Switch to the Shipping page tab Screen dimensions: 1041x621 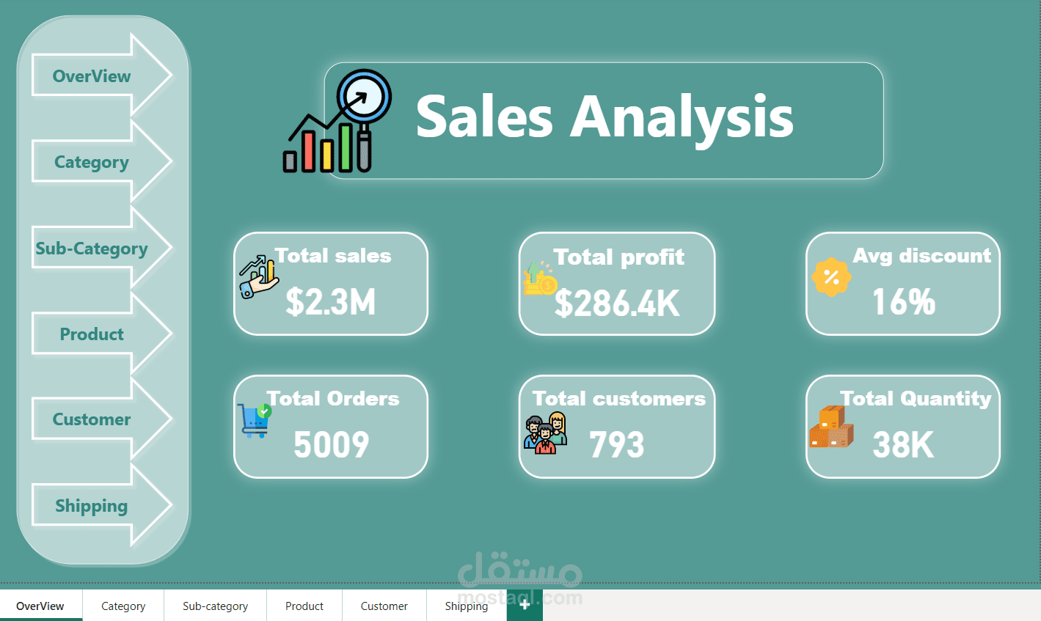point(467,606)
